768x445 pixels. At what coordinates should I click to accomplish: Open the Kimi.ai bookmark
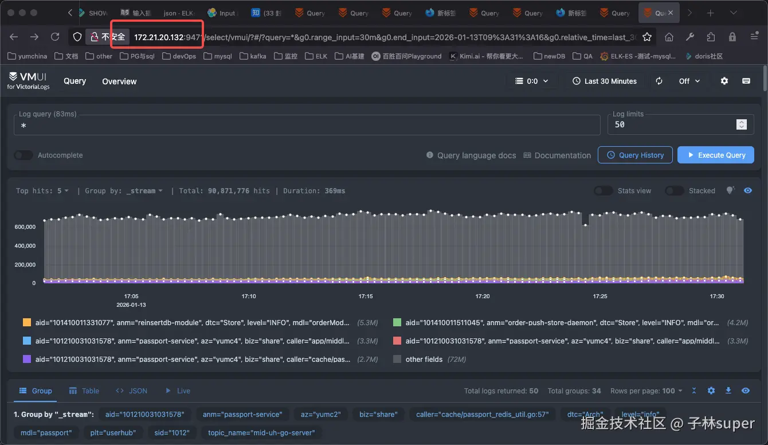click(487, 56)
